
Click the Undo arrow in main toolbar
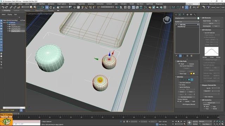(3, 7)
